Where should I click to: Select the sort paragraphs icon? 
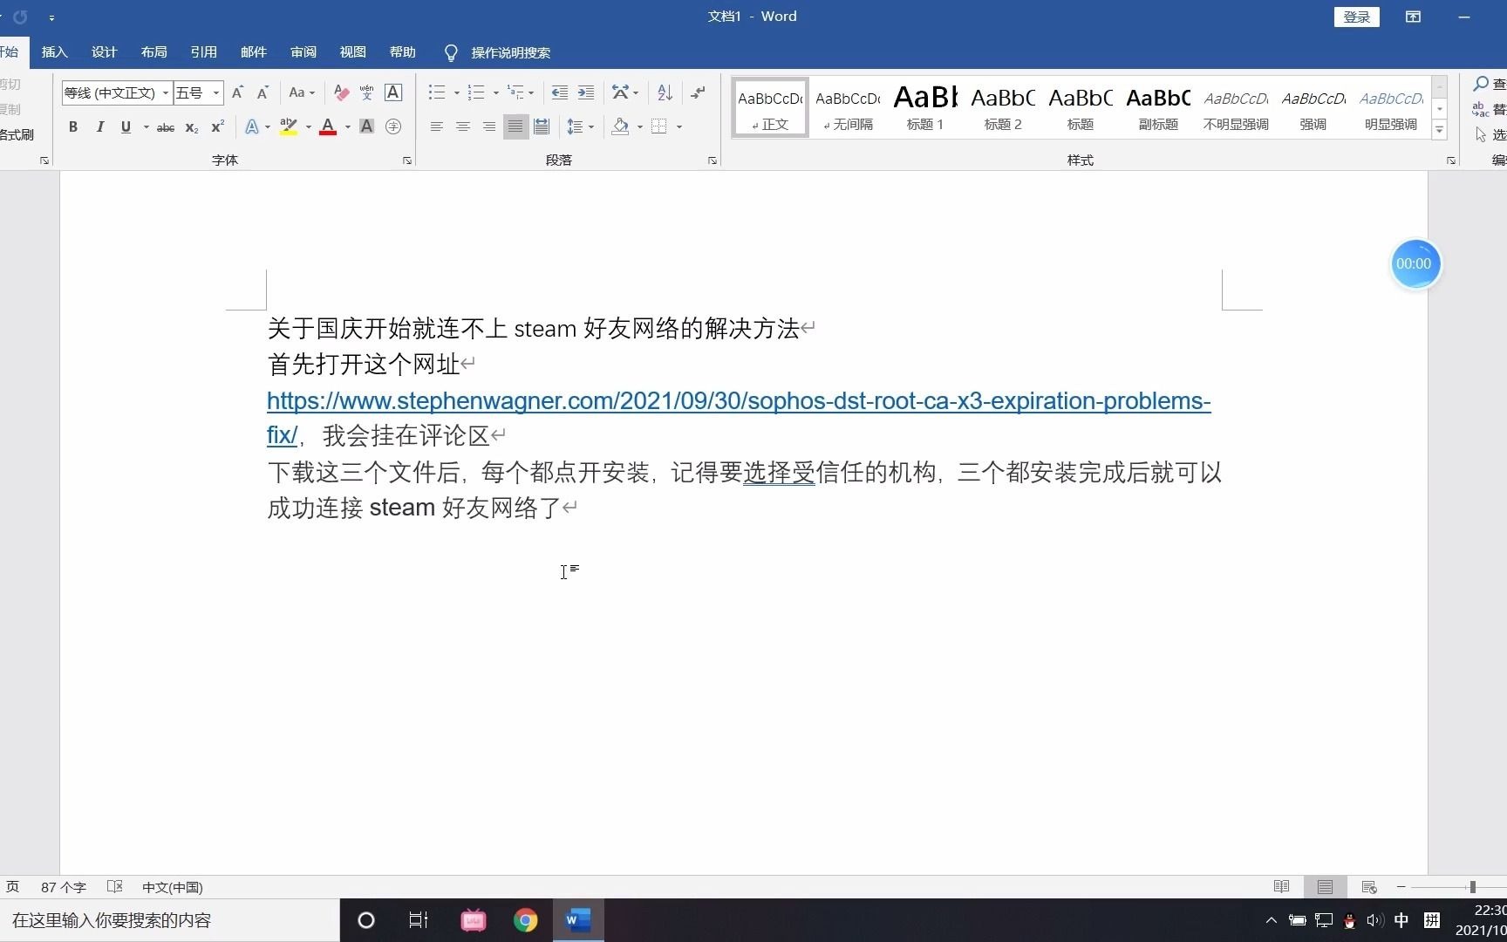click(665, 92)
